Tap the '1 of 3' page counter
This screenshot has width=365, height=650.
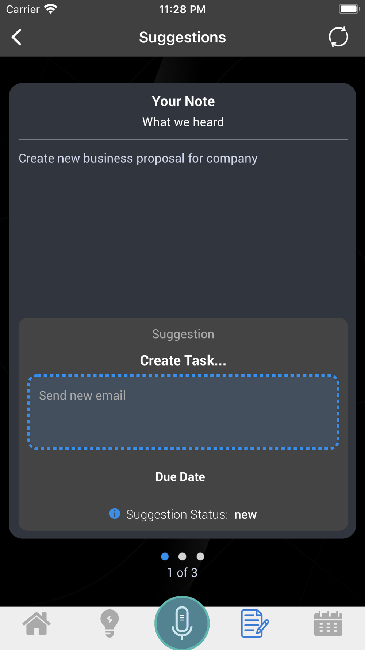(x=182, y=572)
